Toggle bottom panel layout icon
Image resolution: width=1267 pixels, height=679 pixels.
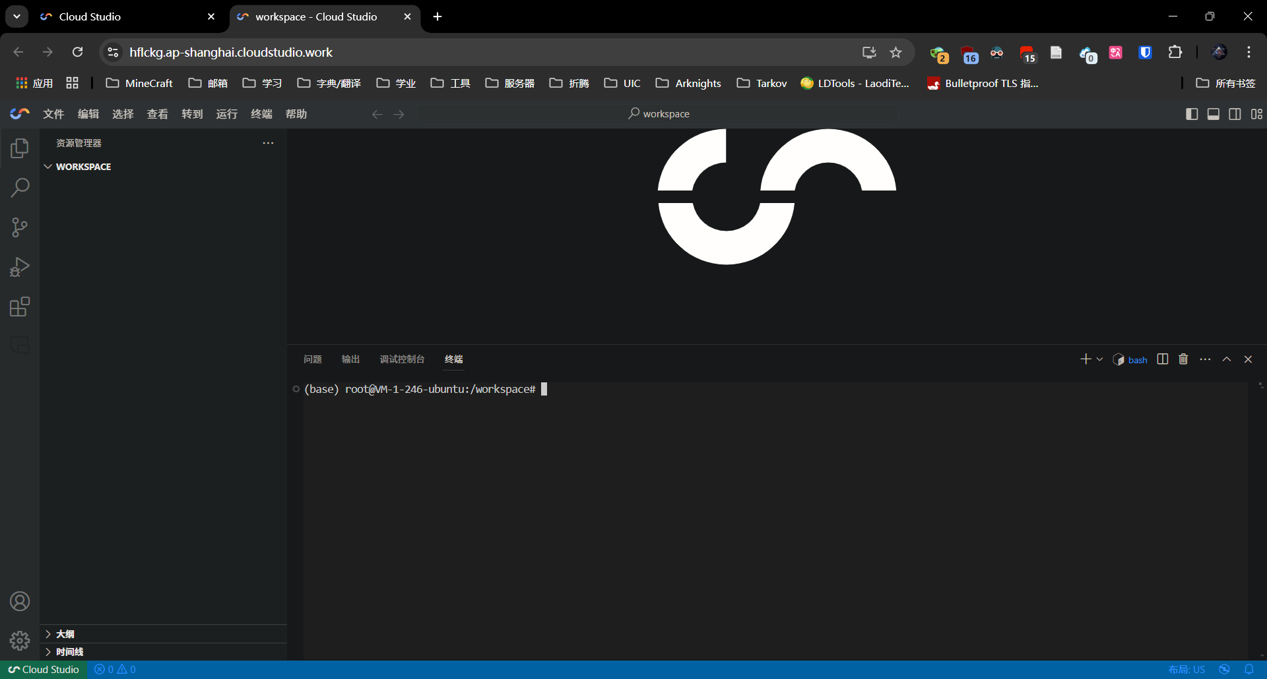coord(1214,114)
